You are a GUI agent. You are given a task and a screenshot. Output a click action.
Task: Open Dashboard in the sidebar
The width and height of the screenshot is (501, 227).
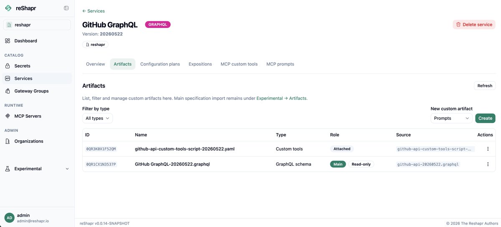coord(37,41)
